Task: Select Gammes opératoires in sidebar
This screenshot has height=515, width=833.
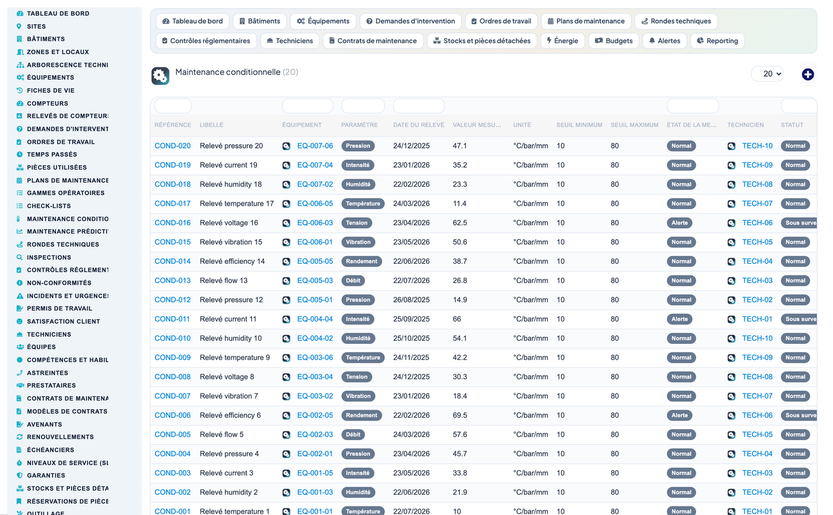Action: coord(66,193)
